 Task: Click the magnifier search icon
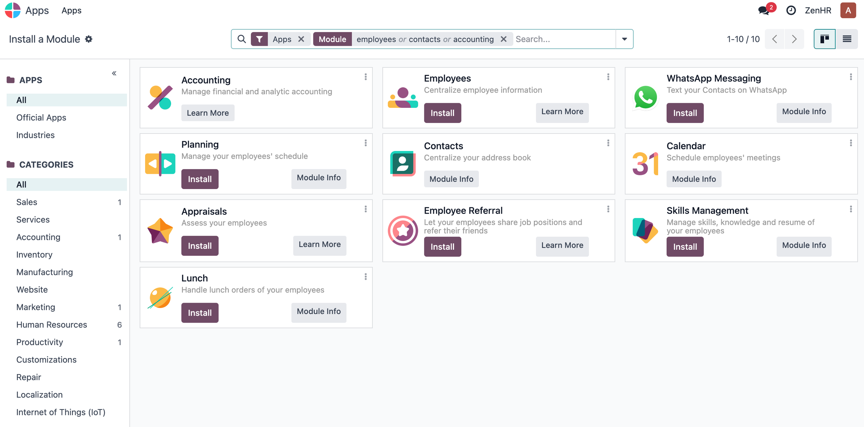pos(242,39)
